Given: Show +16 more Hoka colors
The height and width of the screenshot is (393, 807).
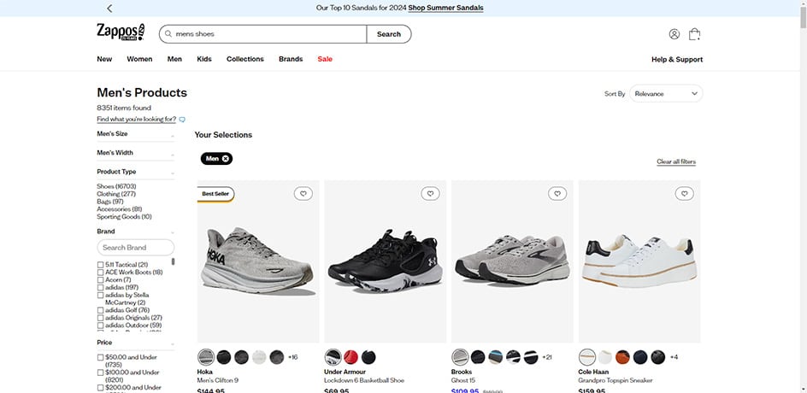Looking at the screenshot, I should pyautogui.click(x=293, y=357).
